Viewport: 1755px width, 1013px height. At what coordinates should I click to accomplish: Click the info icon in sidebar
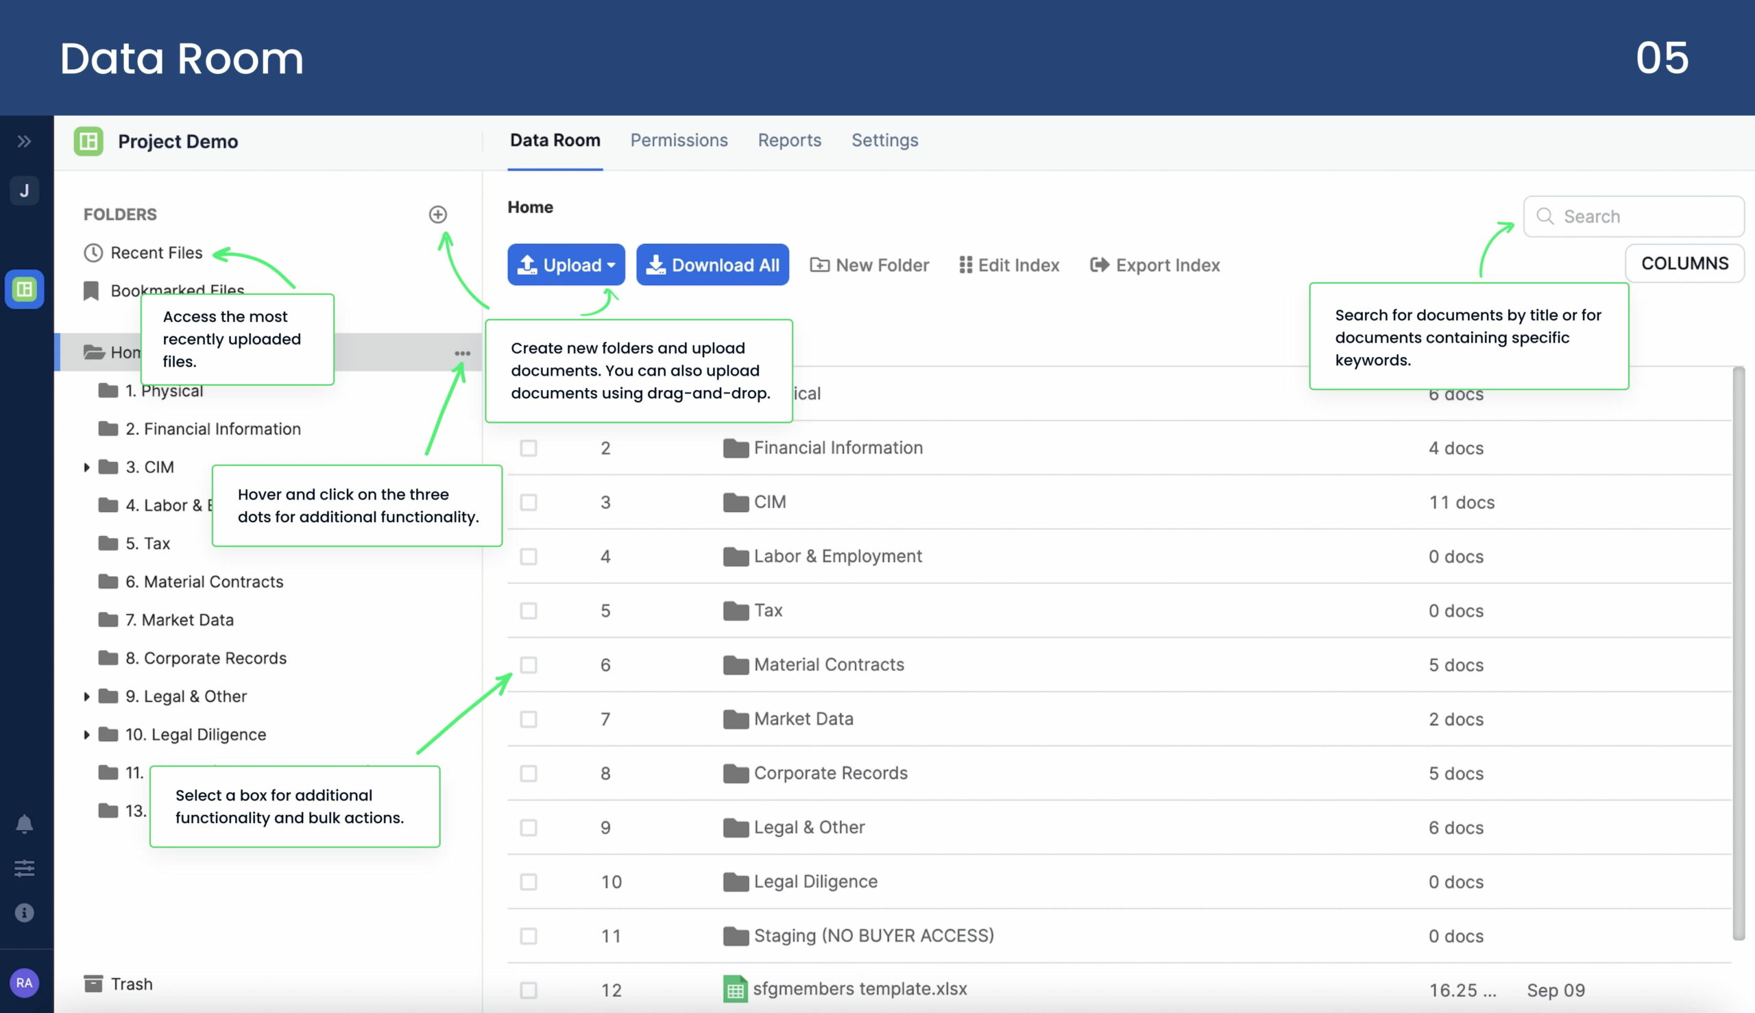[x=25, y=912]
